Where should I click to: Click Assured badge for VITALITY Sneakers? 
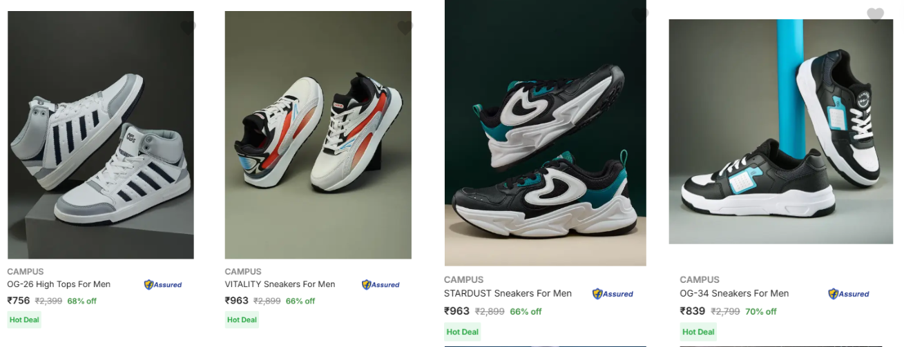381,284
